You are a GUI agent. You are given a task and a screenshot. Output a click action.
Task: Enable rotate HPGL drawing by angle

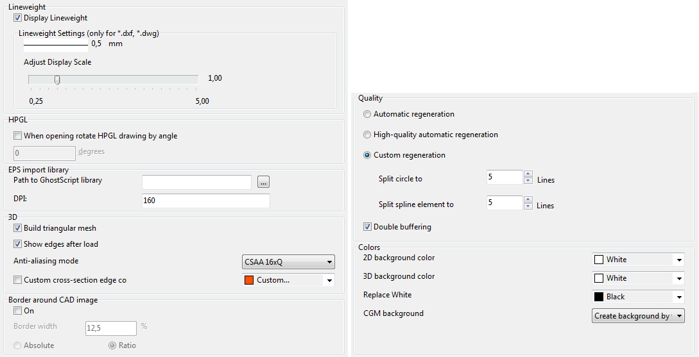(18, 136)
